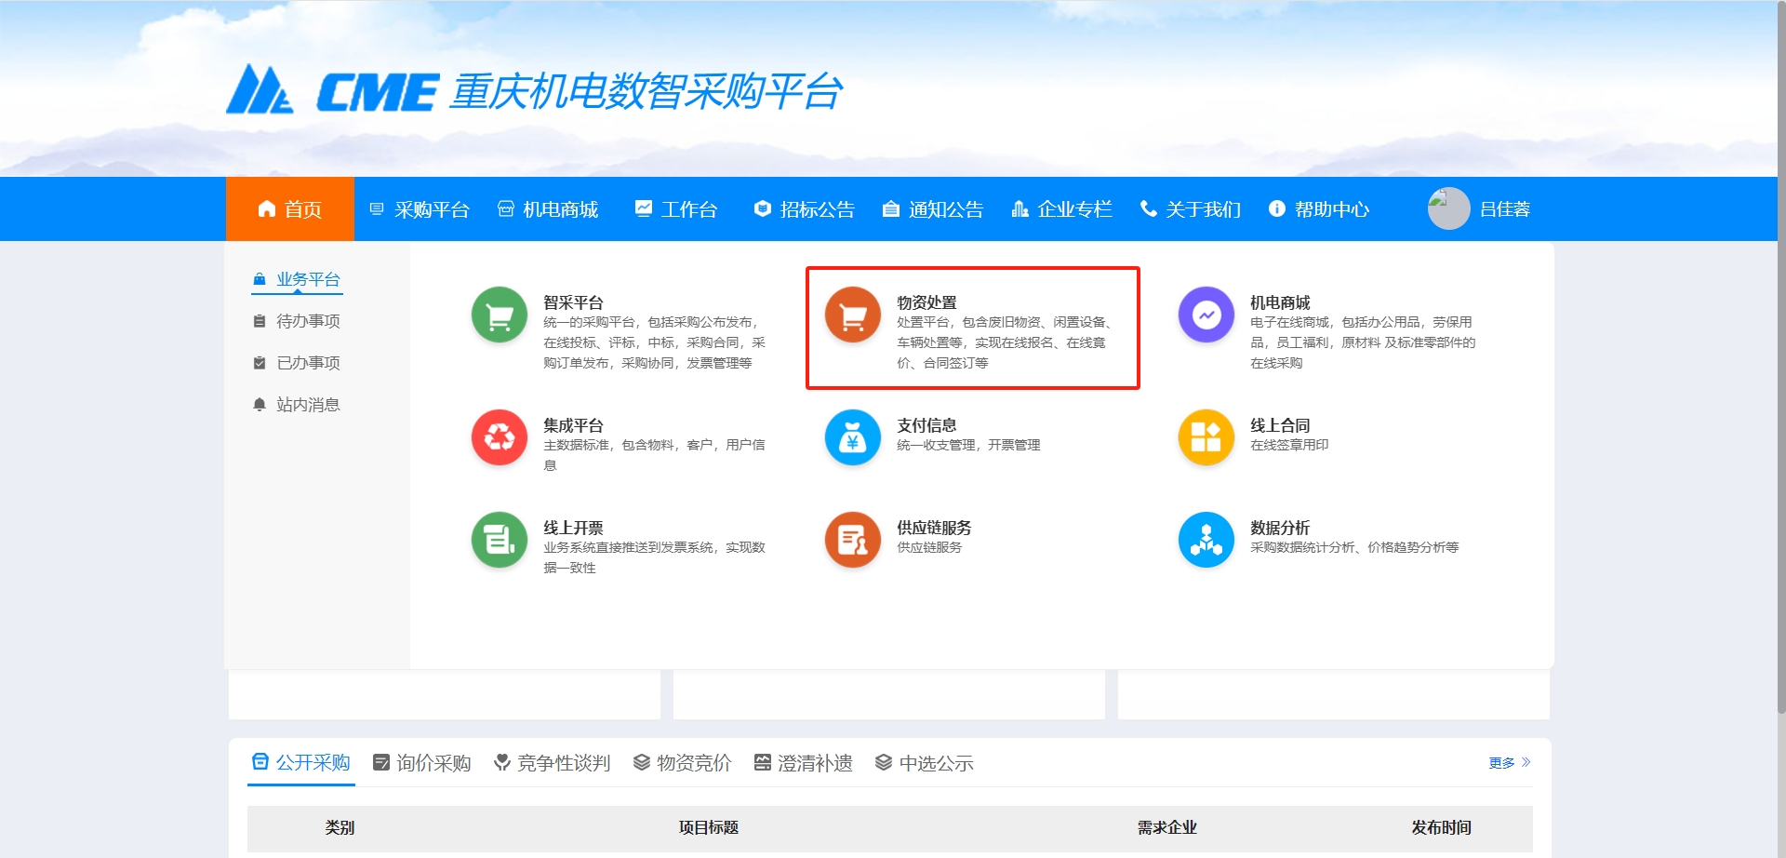The width and height of the screenshot is (1786, 858).
Task: Switch to the 询价采购 tab
Action: [422, 763]
